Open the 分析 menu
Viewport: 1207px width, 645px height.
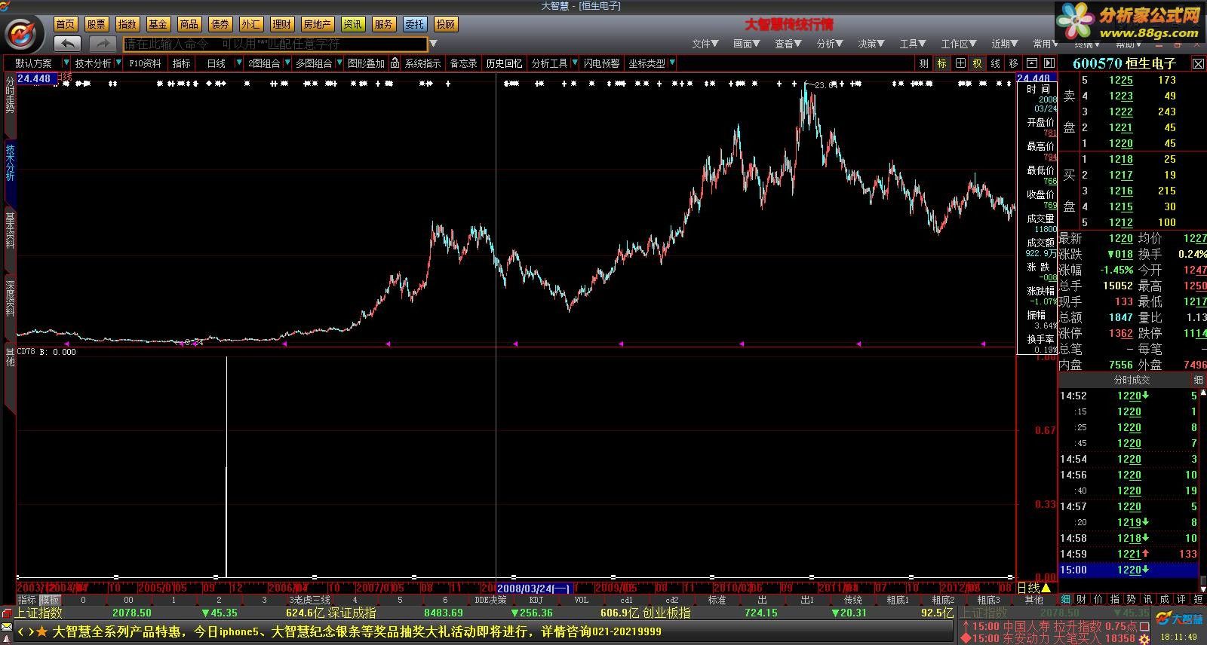click(829, 44)
